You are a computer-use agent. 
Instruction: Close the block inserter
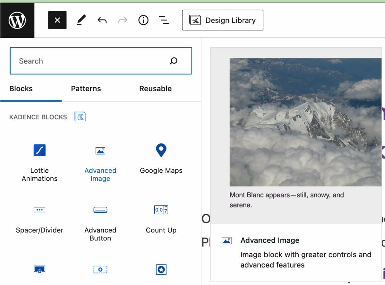[57, 20]
